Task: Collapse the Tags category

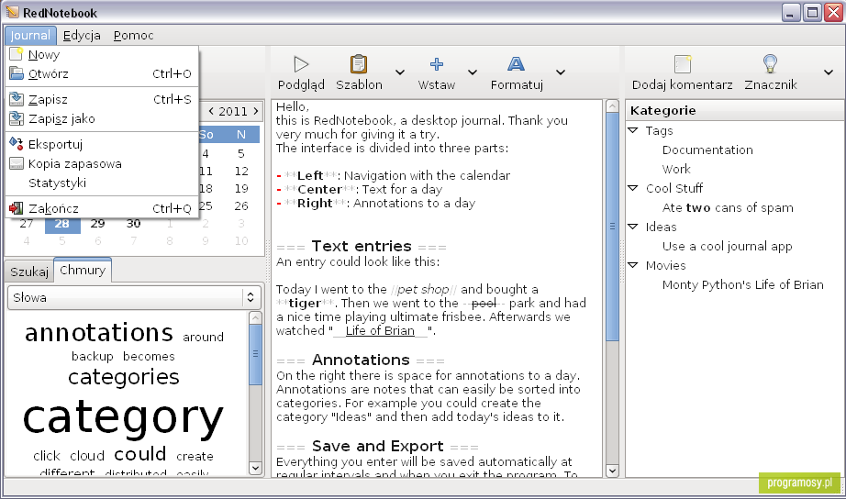Action: [x=633, y=130]
